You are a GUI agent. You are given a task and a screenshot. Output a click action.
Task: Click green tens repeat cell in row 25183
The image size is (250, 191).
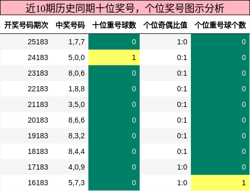[x=114, y=42]
